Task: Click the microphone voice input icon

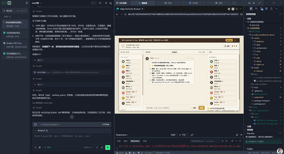Action: [x=102, y=147]
